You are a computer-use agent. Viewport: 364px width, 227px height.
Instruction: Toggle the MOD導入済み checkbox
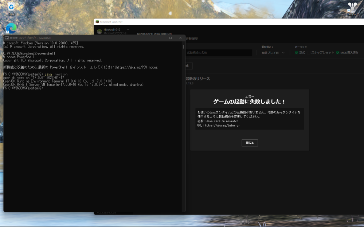(x=337, y=53)
